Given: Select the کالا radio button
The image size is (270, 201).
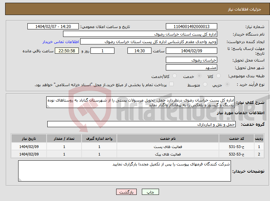Looking at the screenshot, I should coord(218,76).
